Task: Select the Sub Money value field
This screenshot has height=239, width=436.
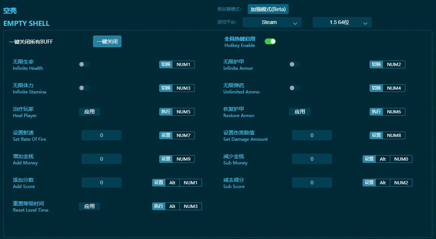Action: (x=312, y=159)
